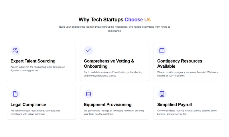Image resolution: width=229 pixels, height=137 pixels.
Task: Click the "Build your engineering team" subtitle
Action: tap(114, 29)
